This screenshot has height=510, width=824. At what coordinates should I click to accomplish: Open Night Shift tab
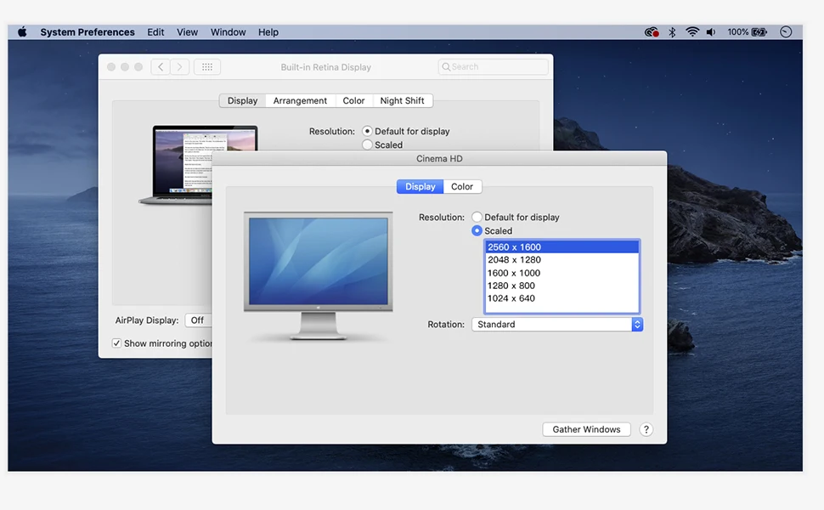(x=402, y=100)
